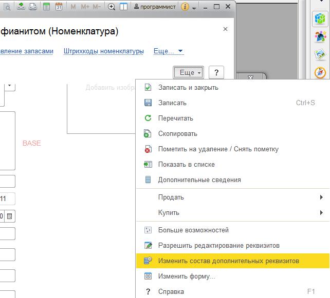Viewport: 330px width, 298px height.
Task: Choose 'Записать и закрыть' from the menu
Action: 188,87
